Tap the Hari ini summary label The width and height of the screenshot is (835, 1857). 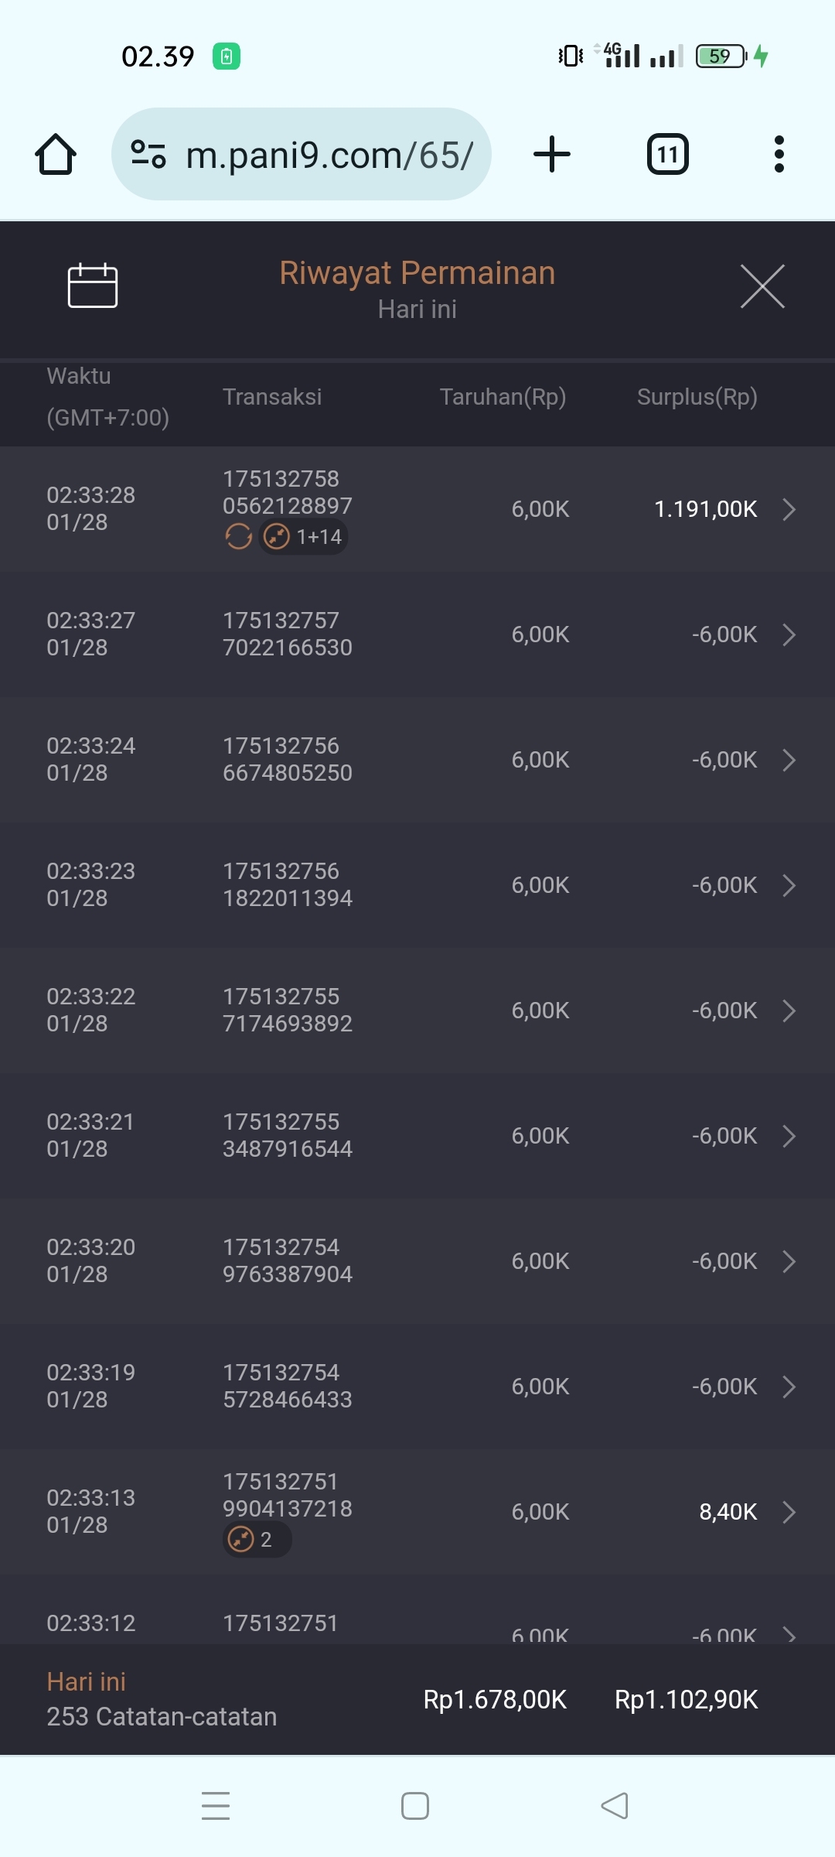[87, 1681]
